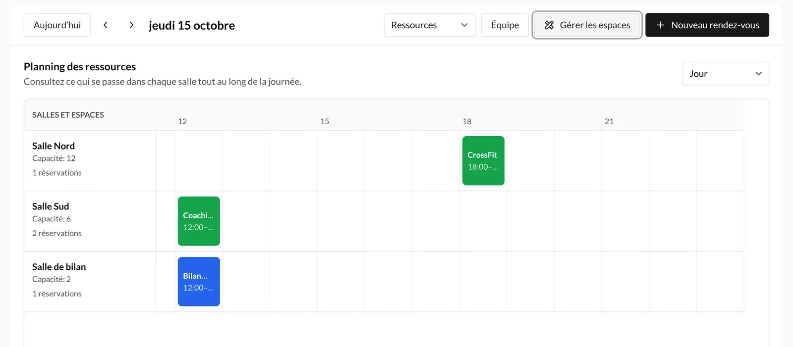Select the Salle Nord room name
Viewport: 793px width, 347px height.
[x=54, y=146]
